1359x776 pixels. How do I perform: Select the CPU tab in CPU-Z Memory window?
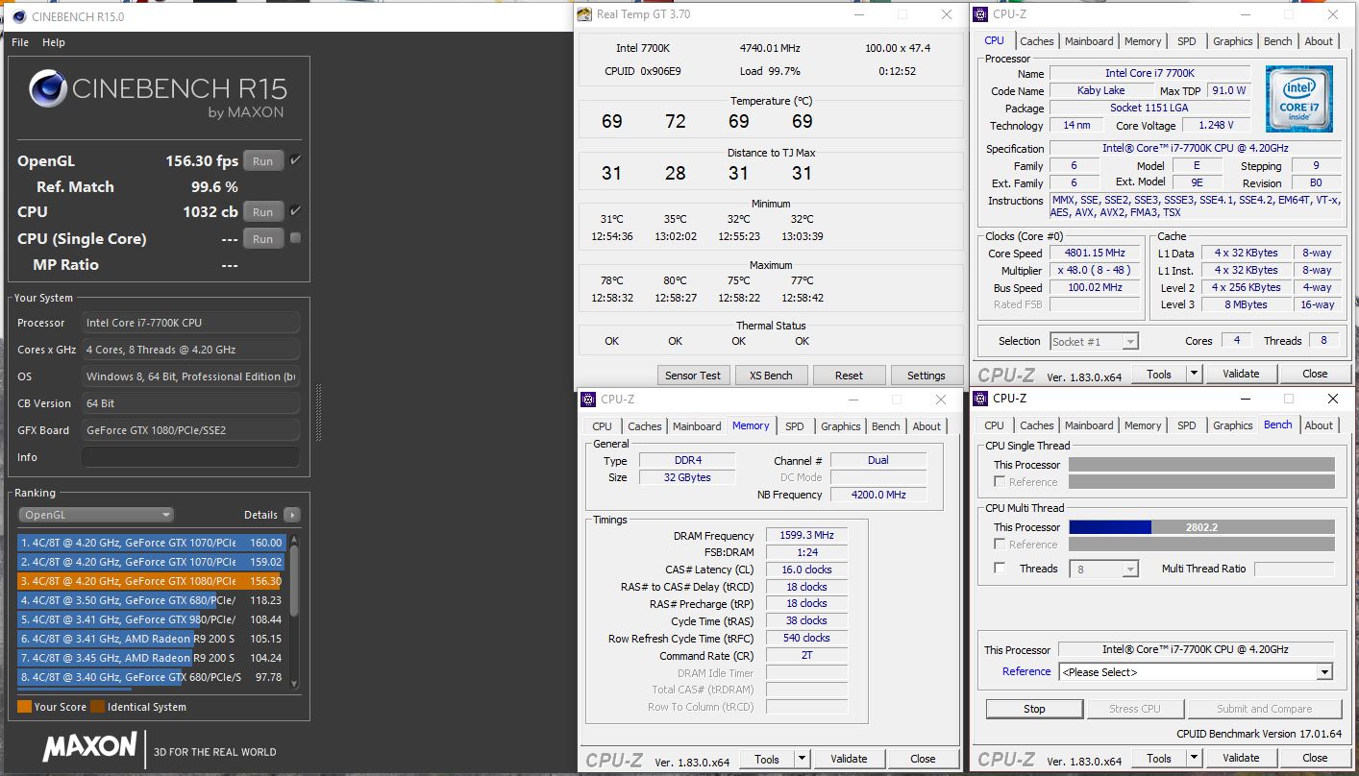(x=602, y=426)
